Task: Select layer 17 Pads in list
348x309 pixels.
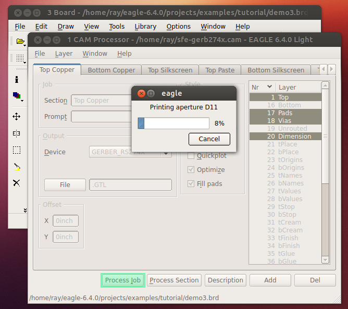Action: click(285, 113)
